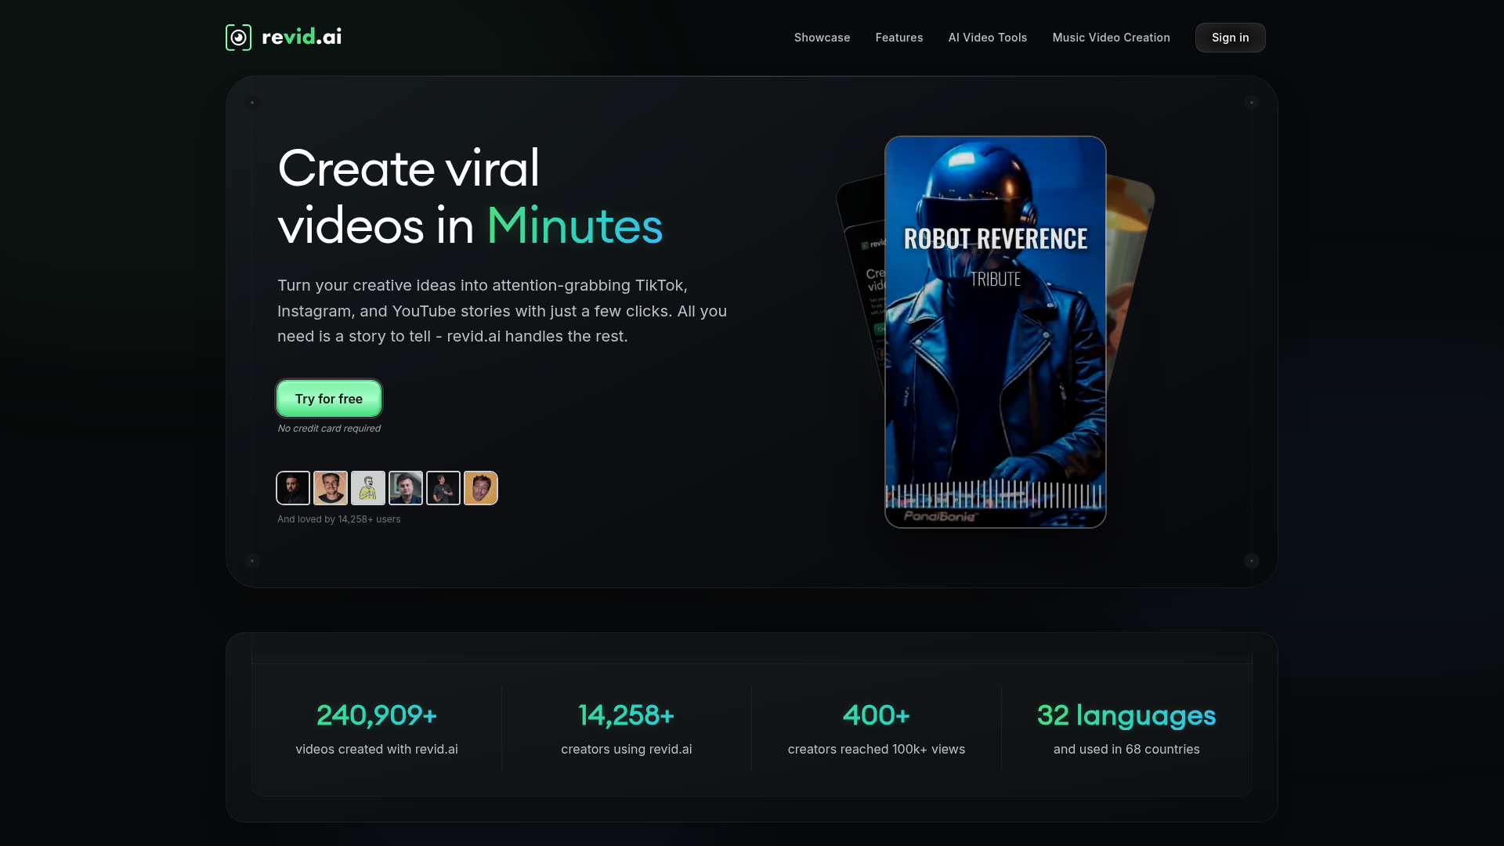Click 'No credit card required' text
1504x846 pixels.
point(329,428)
